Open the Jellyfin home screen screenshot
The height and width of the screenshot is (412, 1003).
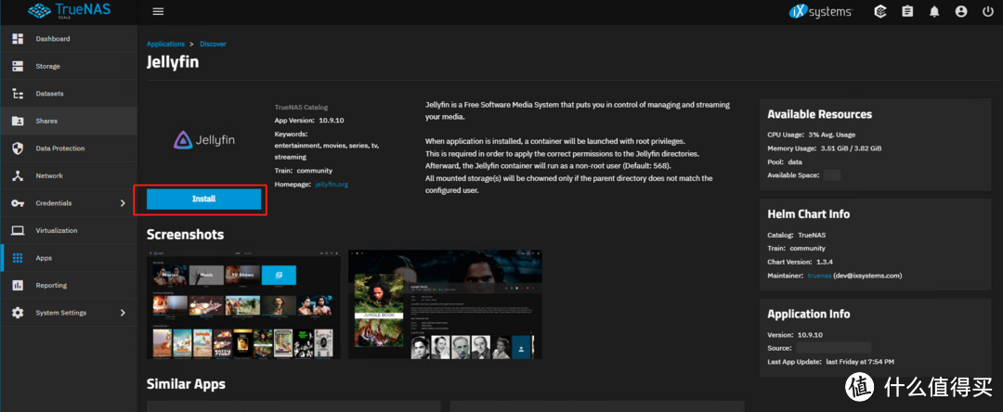tap(243, 304)
